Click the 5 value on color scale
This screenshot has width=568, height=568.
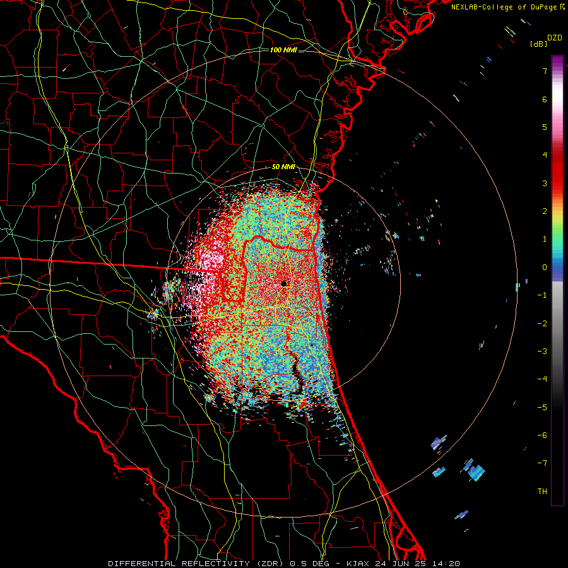(x=545, y=127)
